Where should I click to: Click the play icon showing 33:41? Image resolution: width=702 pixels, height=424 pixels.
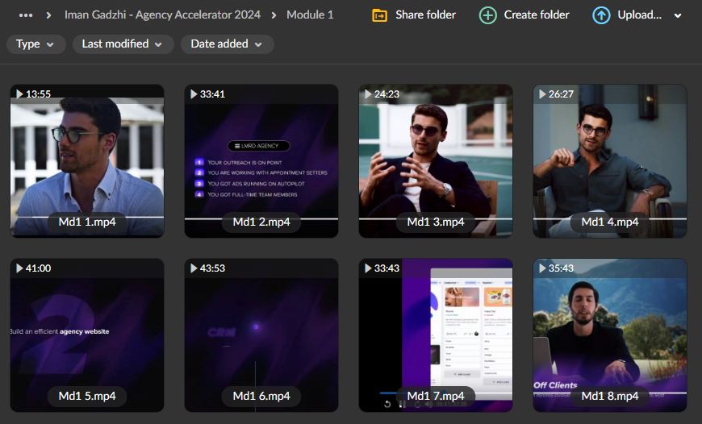tap(194, 94)
